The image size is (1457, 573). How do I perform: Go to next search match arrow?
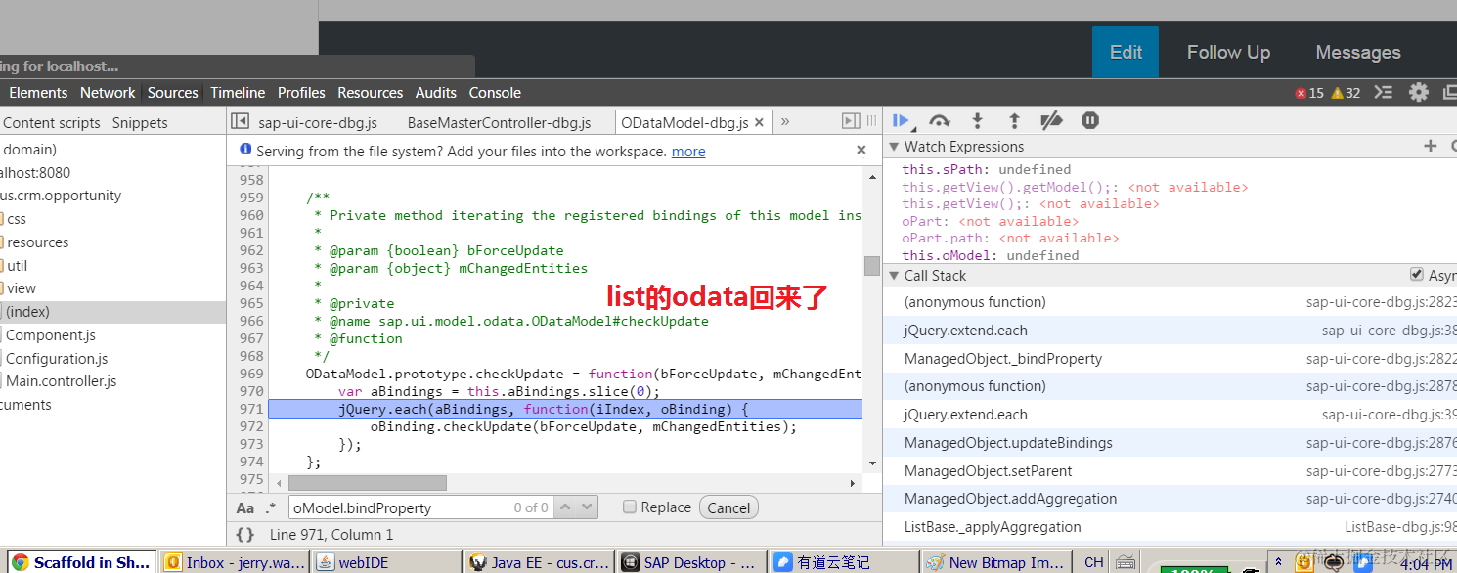587,507
